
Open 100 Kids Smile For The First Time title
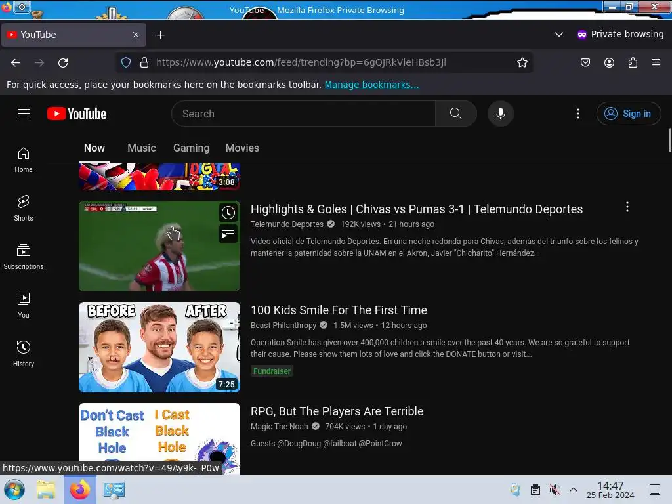coord(339,310)
